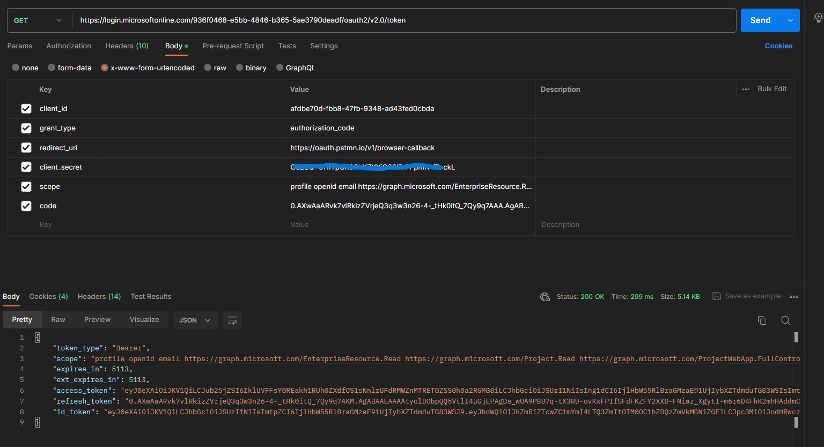Open the JSON format dropdown
Image resolution: width=824 pixels, height=447 pixels.
pos(195,320)
